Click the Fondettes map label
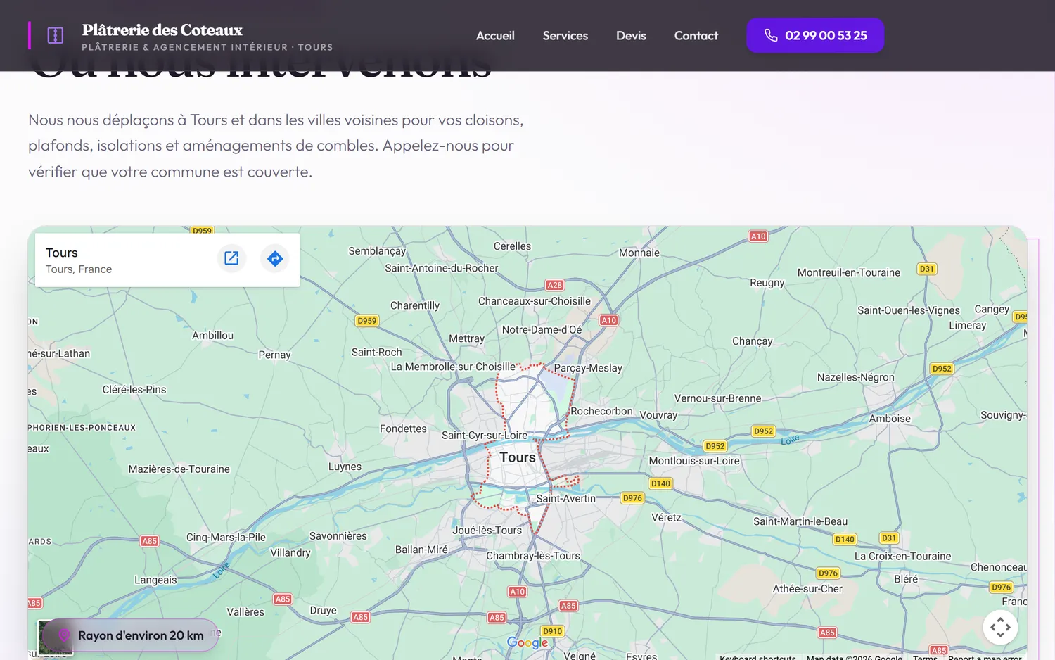The image size is (1055, 660). click(403, 429)
